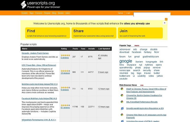
Task: Open SSL FalseStart Performance Results link
Action: tap(142, 102)
